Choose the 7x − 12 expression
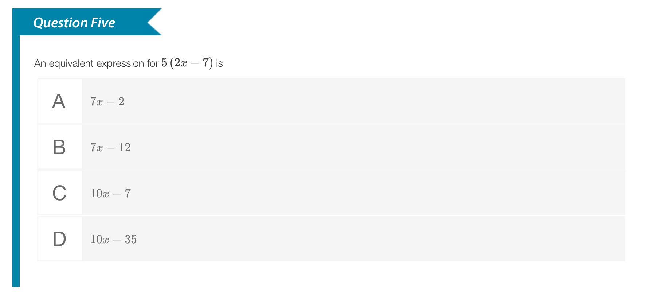The image size is (647, 303). coord(110,147)
